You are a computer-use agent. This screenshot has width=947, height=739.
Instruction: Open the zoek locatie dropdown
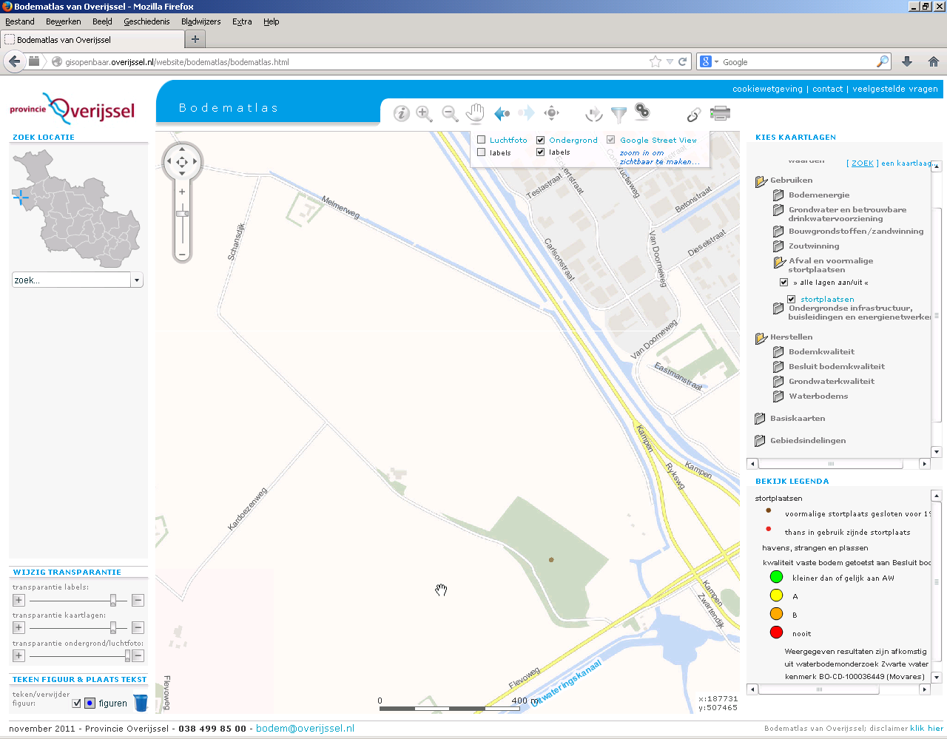point(136,280)
